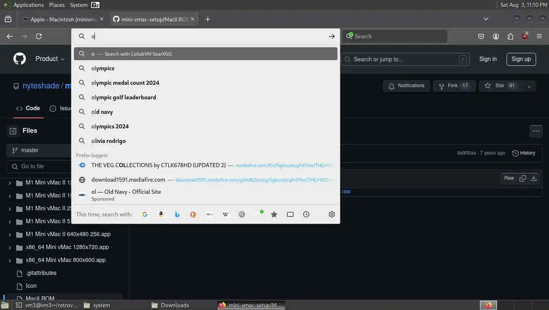
Task: Open nyteshade owner link
Action: (41, 86)
